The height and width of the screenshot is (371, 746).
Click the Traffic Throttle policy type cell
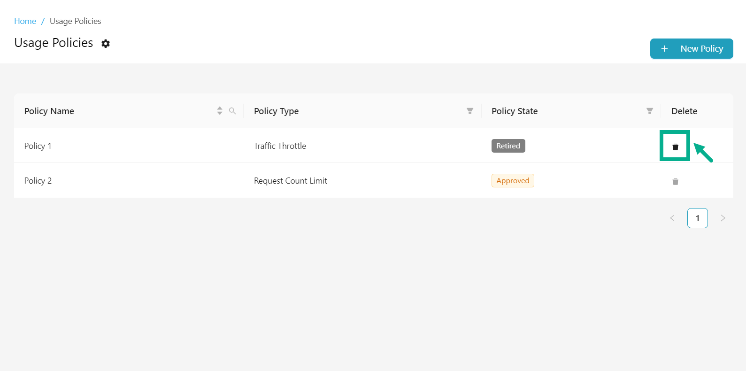coord(280,146)
